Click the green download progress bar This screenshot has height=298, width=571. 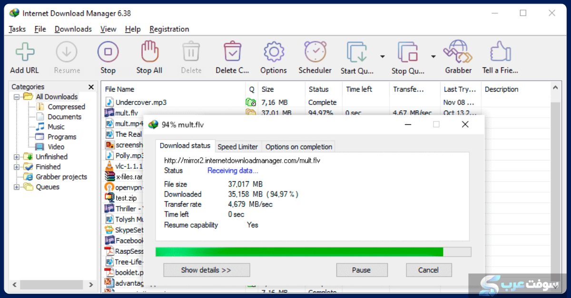point(299,251)
